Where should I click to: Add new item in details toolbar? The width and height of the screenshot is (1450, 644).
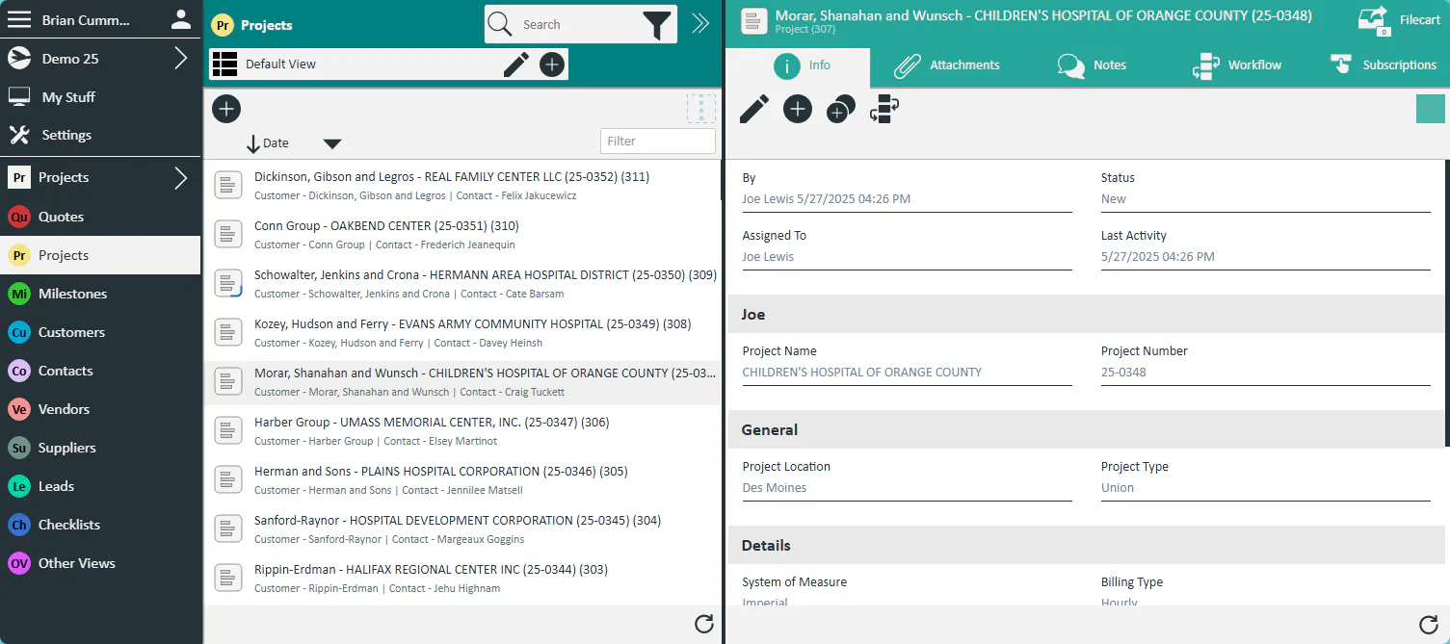tap(798, 109)
